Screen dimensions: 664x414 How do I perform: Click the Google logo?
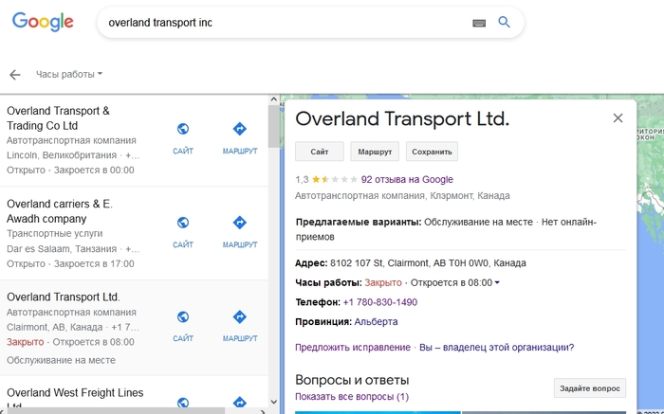click(x=43, y=23)
